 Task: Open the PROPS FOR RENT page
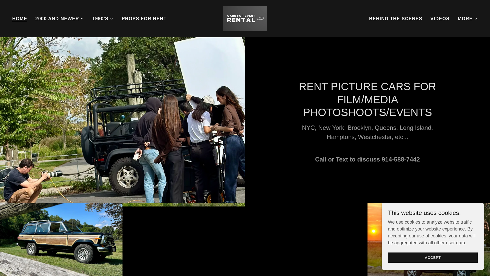pos(144,19)
